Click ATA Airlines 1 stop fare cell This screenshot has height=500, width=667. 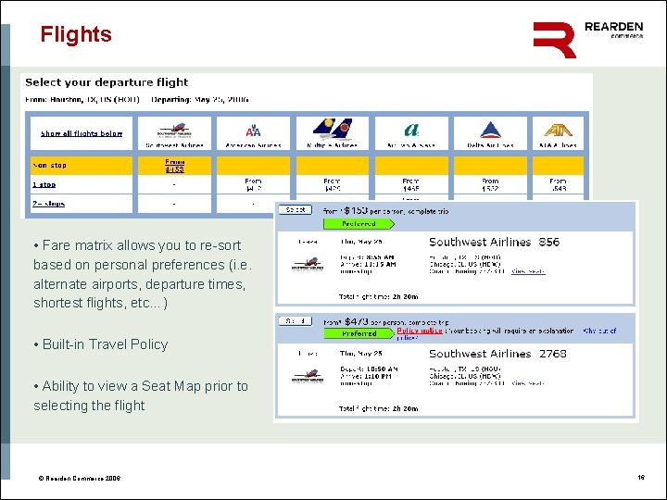click(558, 184)
